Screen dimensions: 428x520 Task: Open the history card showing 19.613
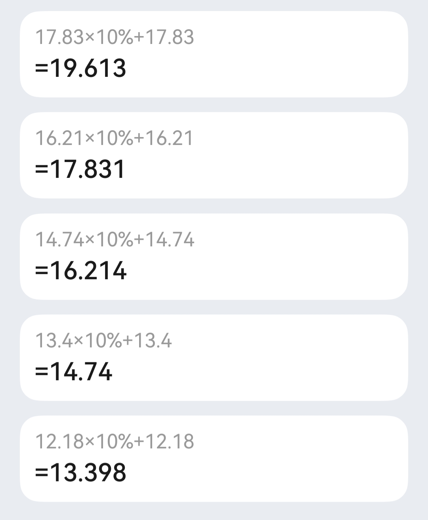214,54
